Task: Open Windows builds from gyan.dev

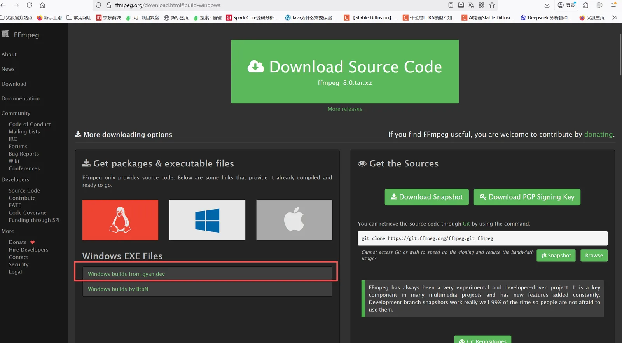Action: click(207, 274)
